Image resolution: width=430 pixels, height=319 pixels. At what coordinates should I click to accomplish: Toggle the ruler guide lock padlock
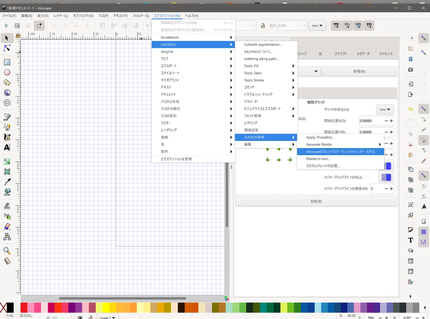coord(18,35)
